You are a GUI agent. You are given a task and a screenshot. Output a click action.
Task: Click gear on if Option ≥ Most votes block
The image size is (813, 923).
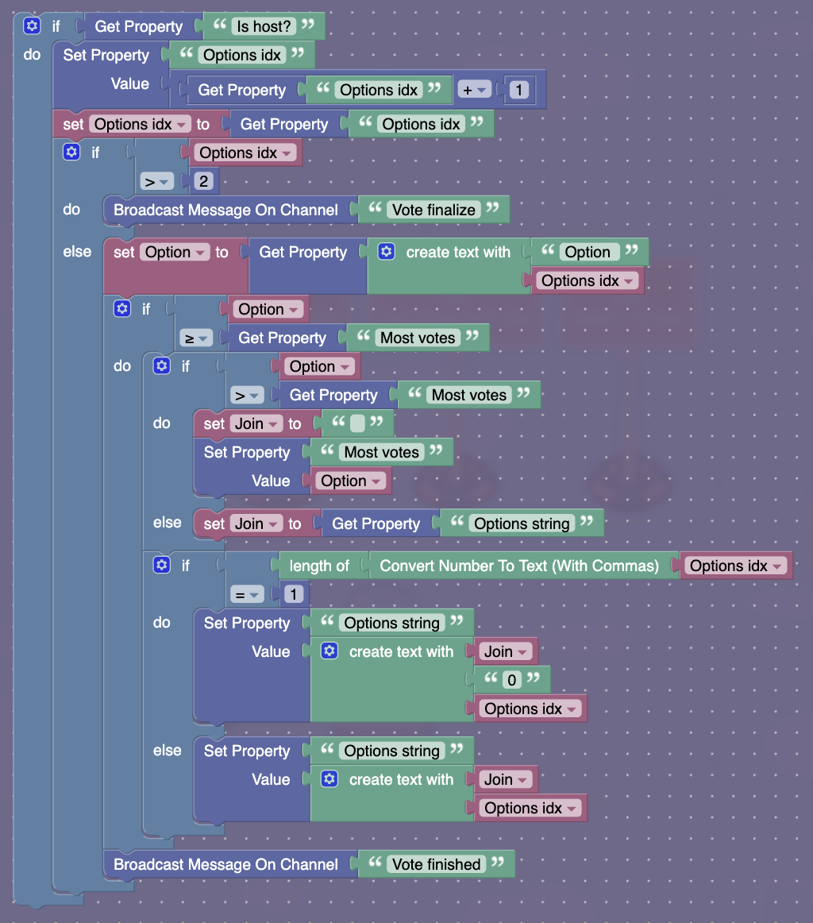pyautogui.click(x=122, y=309)
